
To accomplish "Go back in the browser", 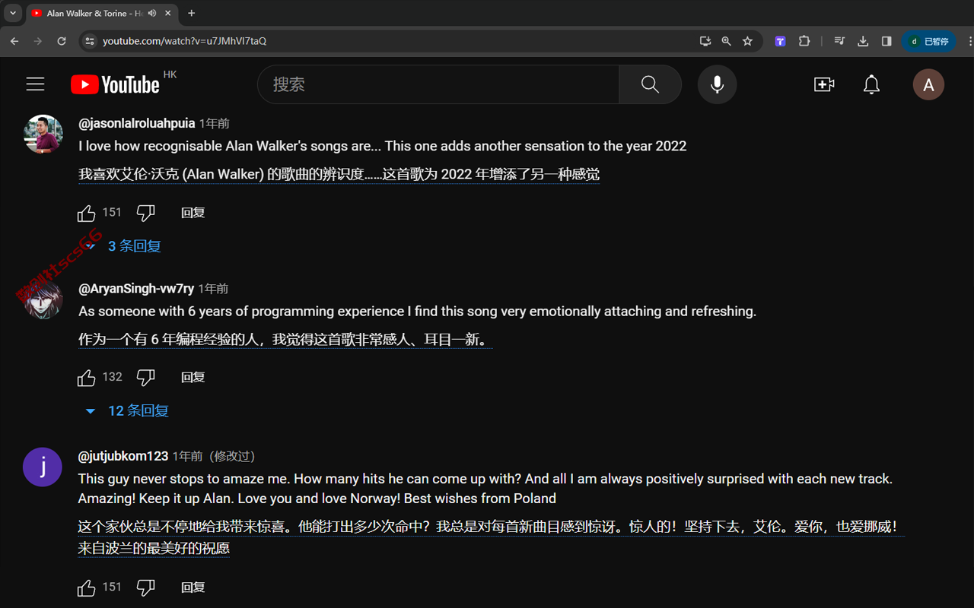I will pyautogui.click(x=14, y=41).
